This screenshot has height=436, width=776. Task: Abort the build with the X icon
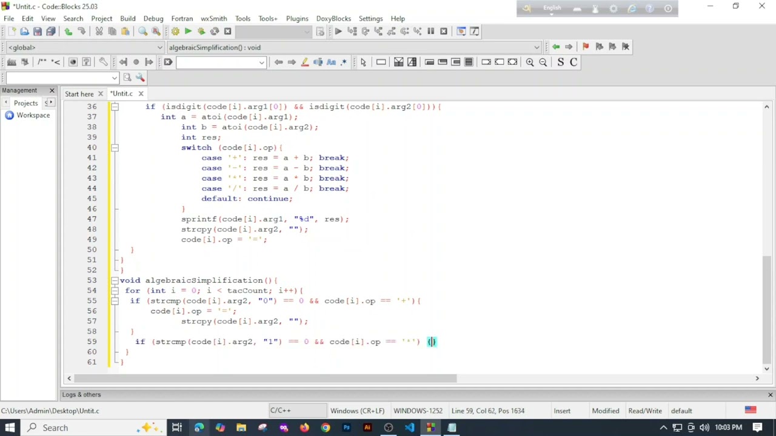[x=227, y=31]
